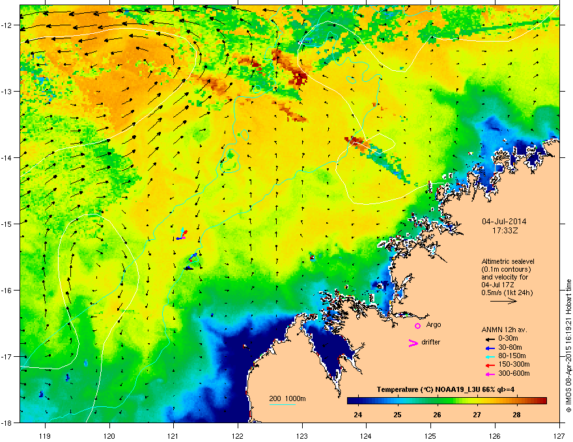
Task: Click the 'drifter' legend label
Action: pyautogui.click(x=431, y=342)
